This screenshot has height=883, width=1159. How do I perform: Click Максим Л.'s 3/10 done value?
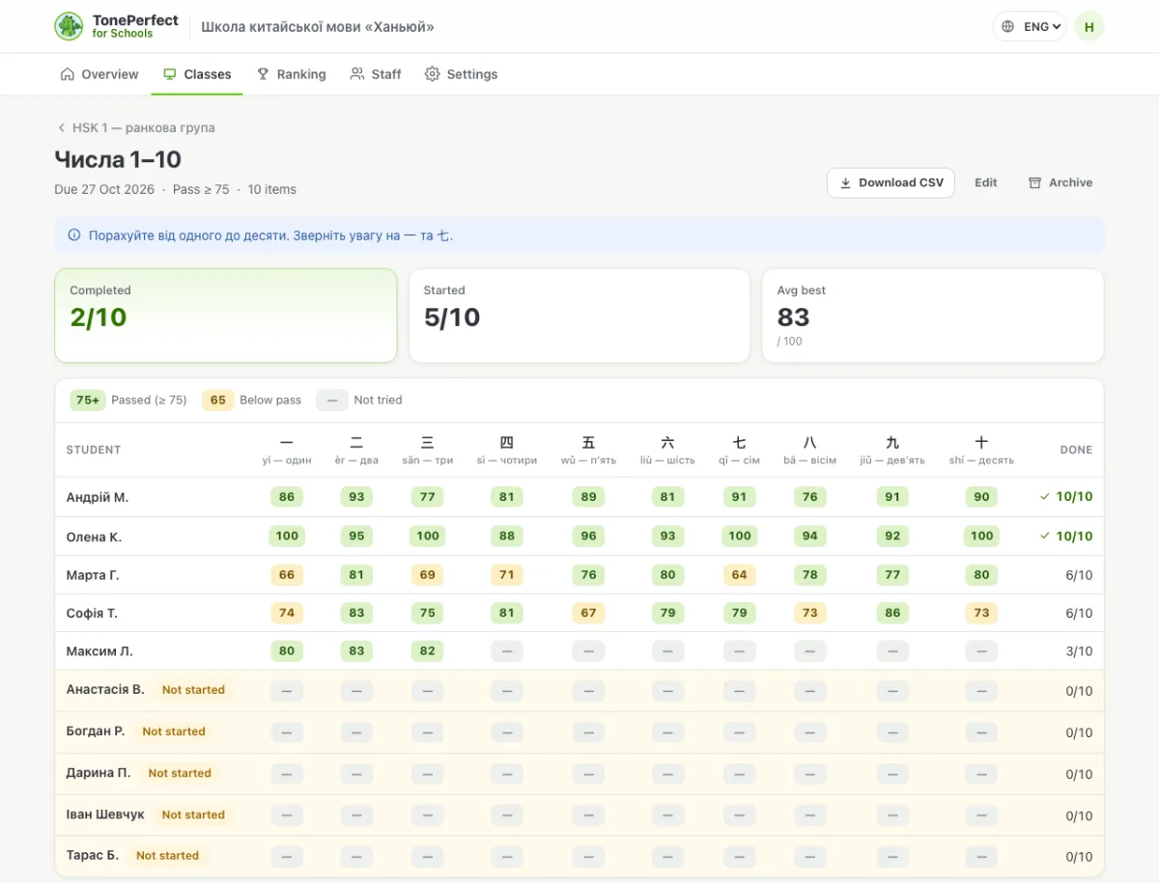coord(1080,651)
